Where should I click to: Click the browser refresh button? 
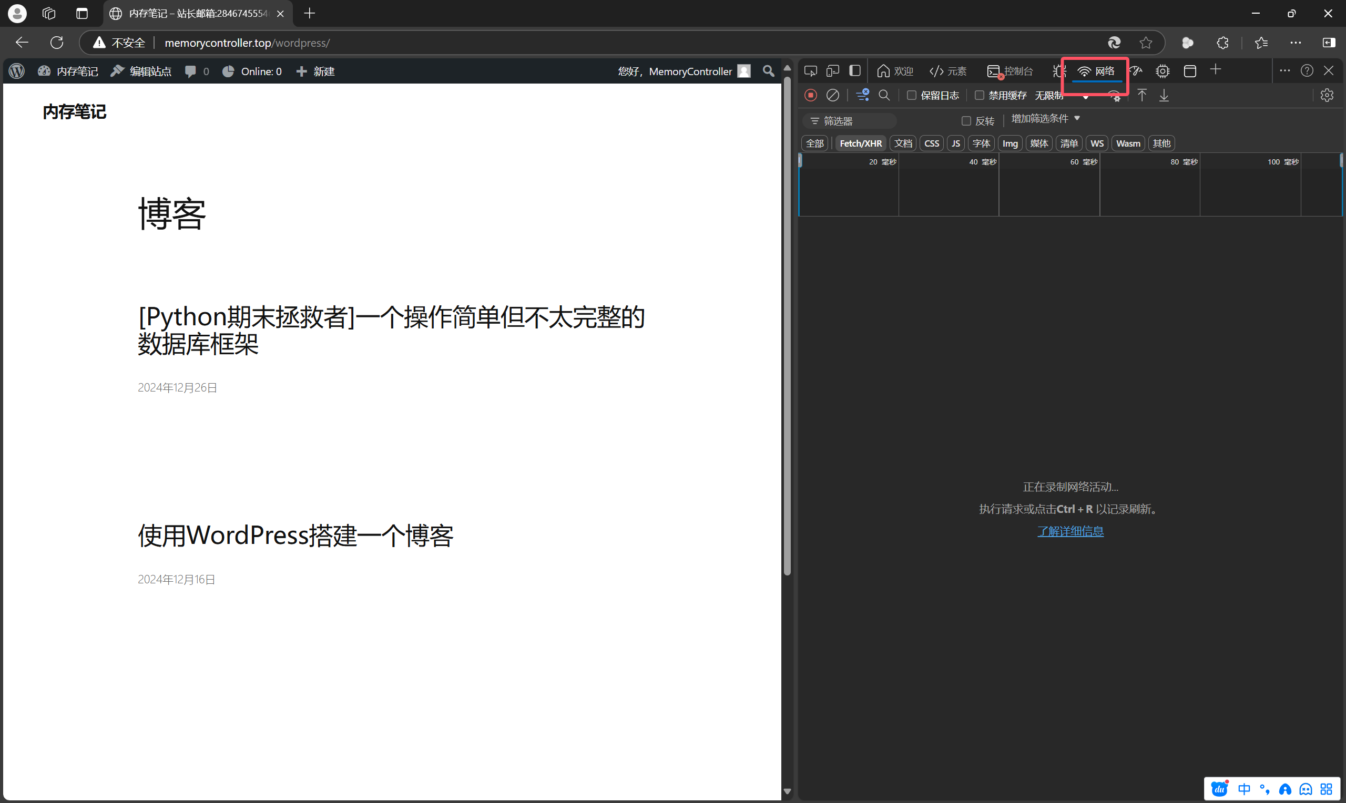(57, 42)
